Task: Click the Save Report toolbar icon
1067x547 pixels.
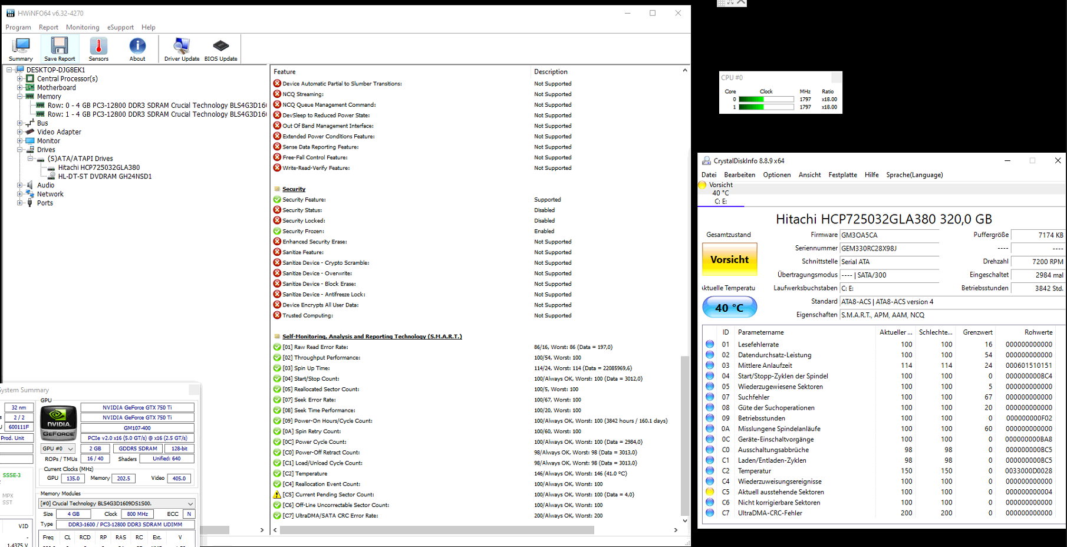Action: pyautogui.click(x=60, y=49)
